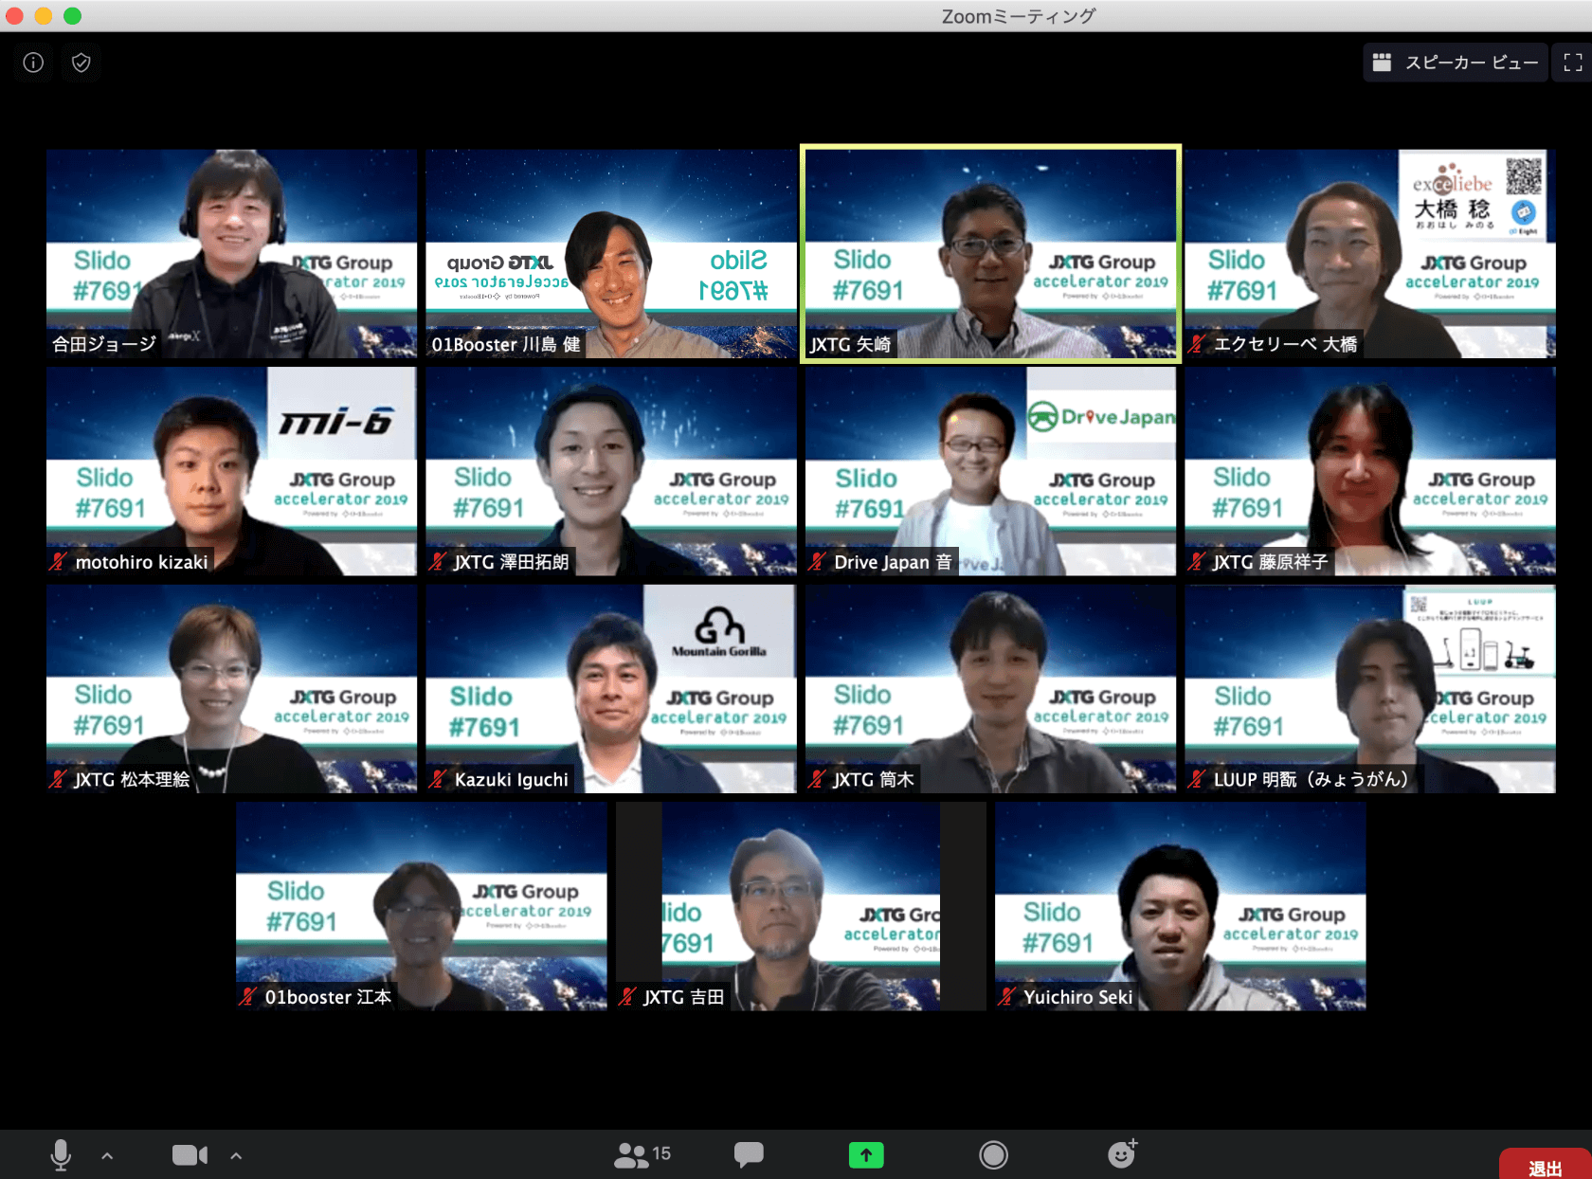1592x1179 pixels.
Task: Click muted mic icon on JXTG 松本理絵
Action: pos(59,779)
